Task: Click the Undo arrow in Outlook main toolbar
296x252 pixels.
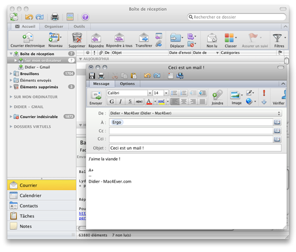Action: (x=29, y=17)
